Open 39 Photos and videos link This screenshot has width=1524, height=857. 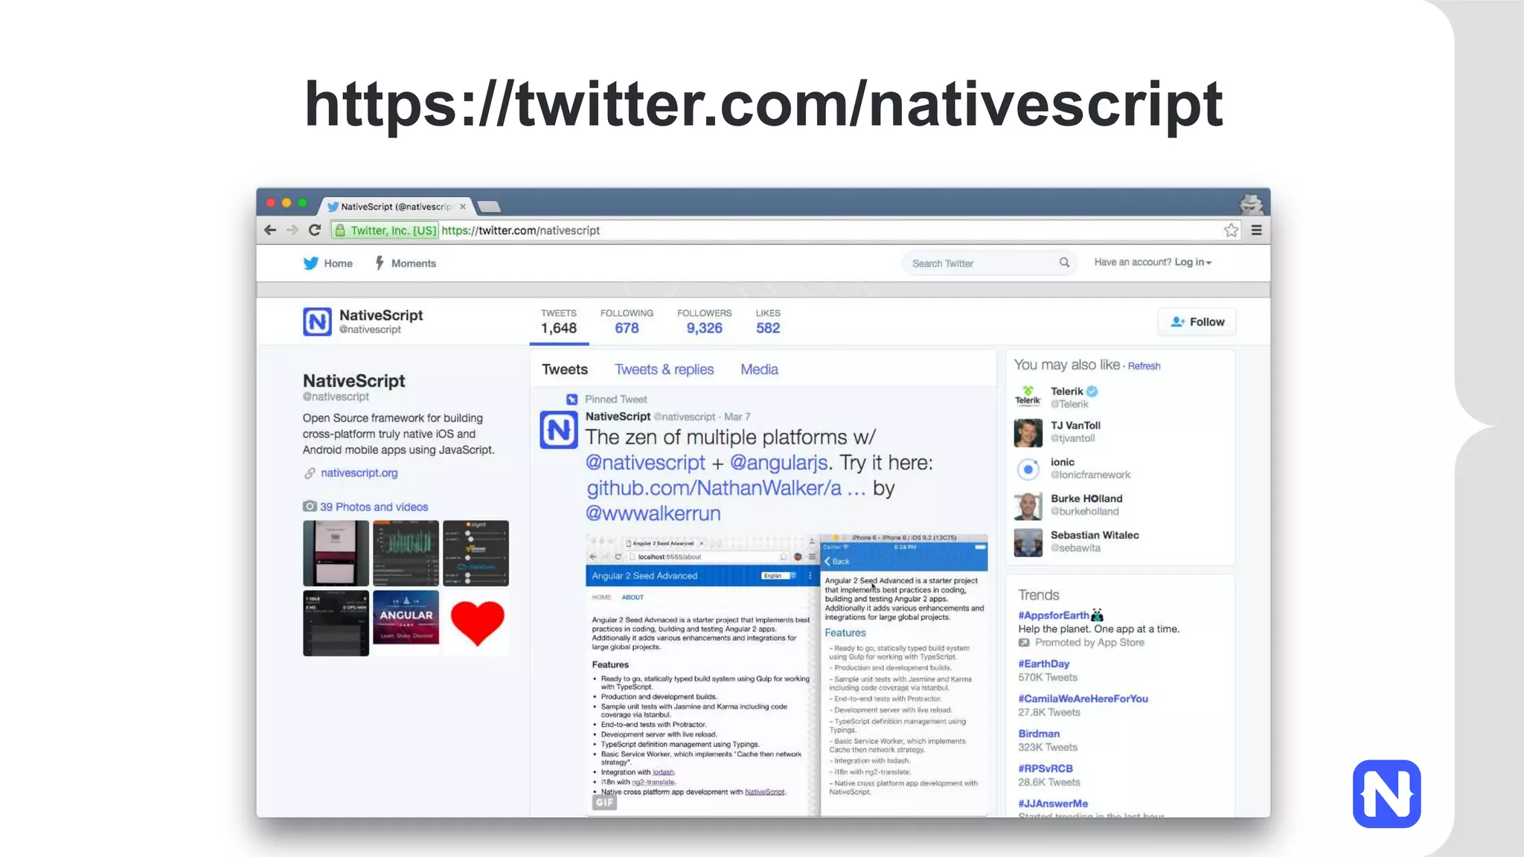click(x=374, y=507)
